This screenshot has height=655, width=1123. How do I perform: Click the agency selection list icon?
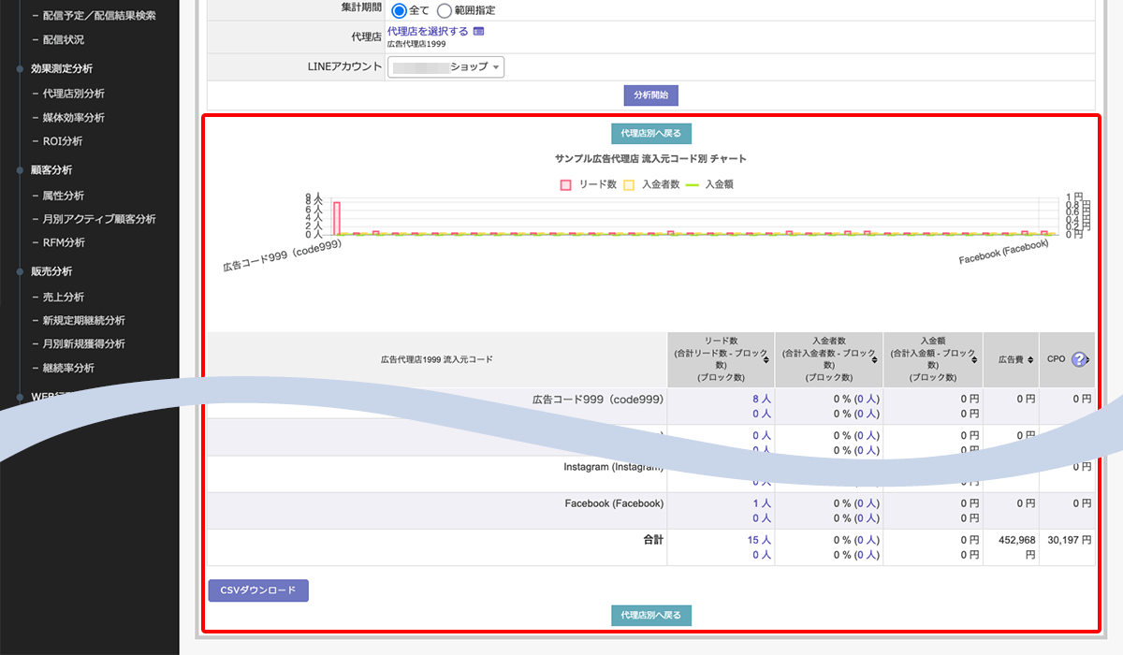479,32
